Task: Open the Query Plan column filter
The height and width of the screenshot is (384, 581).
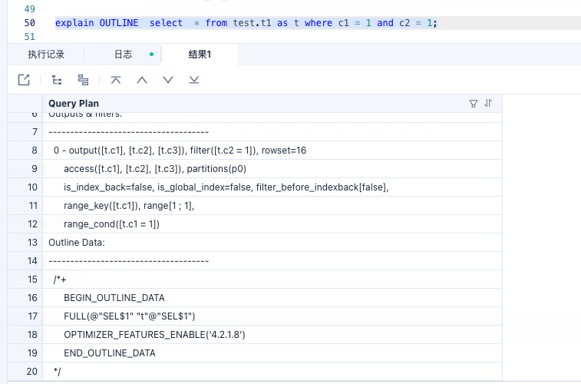Action: (x=474, y=104)
